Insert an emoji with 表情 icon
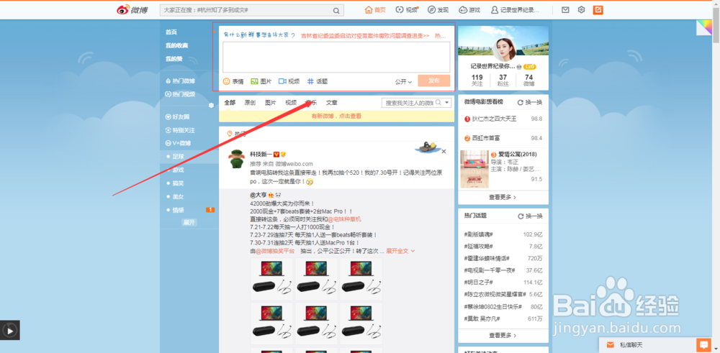 click(233, 81)
